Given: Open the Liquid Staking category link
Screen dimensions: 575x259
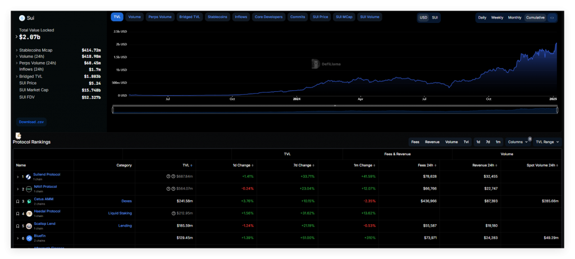Looking at the screenshot, I should 120,213.
